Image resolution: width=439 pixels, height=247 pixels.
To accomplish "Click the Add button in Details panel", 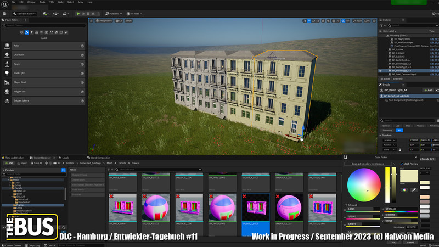I will coord(427,90).
